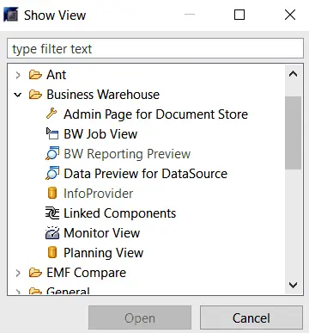This screenshot has width=309, height=333.
Task: Click the wrench icon for Admin Page
Action: pyautogui.click(x=51, y=114)
